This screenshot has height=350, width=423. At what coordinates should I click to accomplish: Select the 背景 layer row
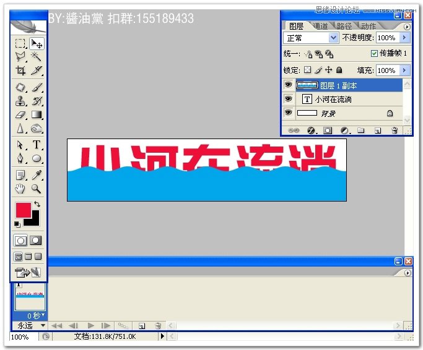[x=349, y=113]
